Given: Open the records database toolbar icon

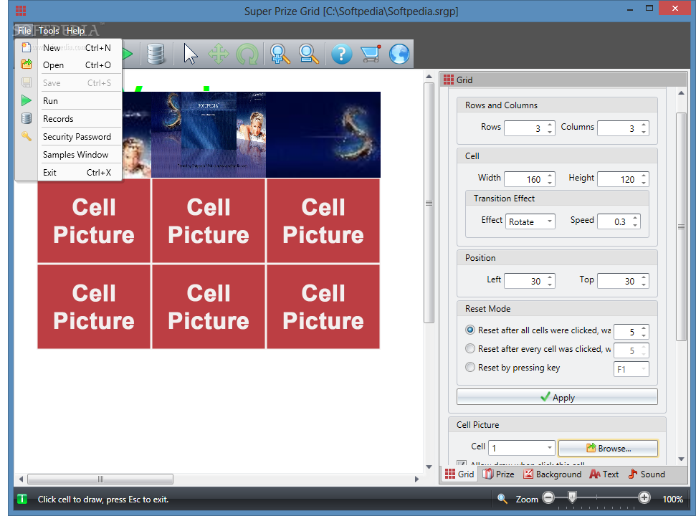Looking at the screenshot, I should [x=156, y=54].
